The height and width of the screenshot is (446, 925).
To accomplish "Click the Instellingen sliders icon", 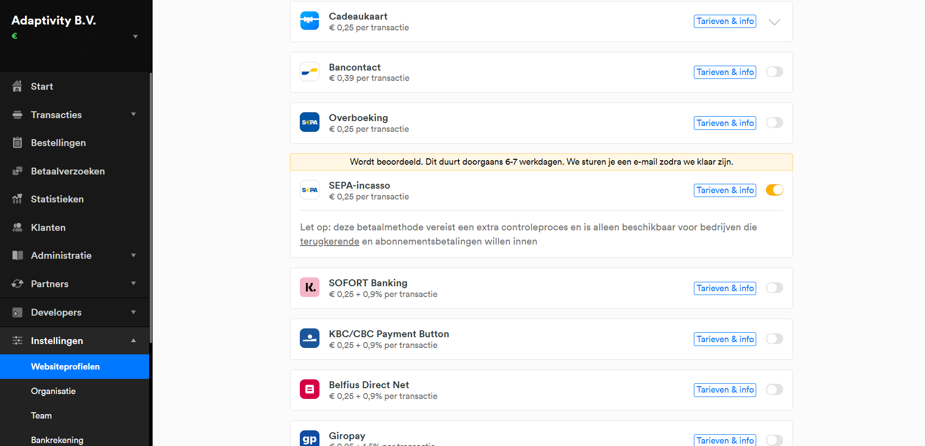I will (17, 341).
